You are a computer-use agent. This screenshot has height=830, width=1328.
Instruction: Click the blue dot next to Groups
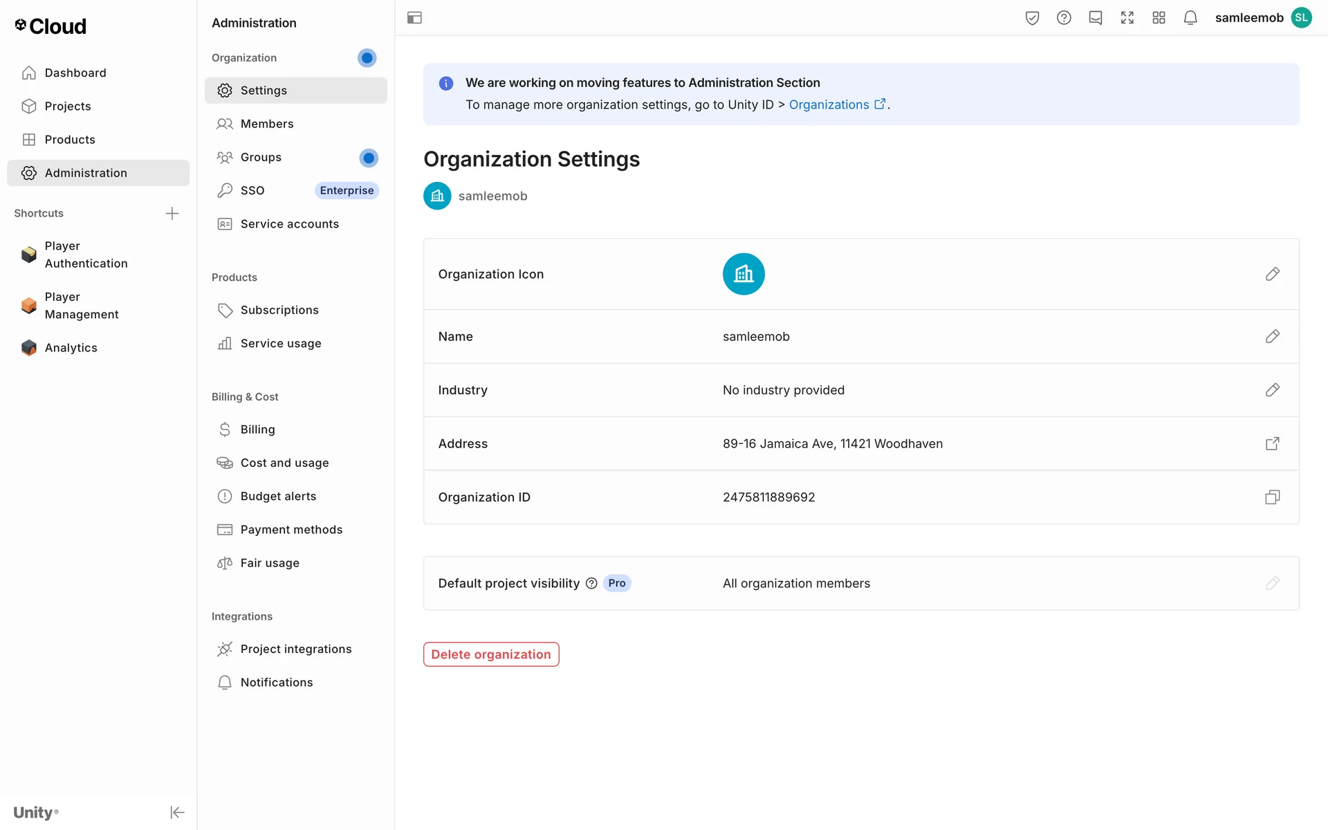[x=369, y=158]
